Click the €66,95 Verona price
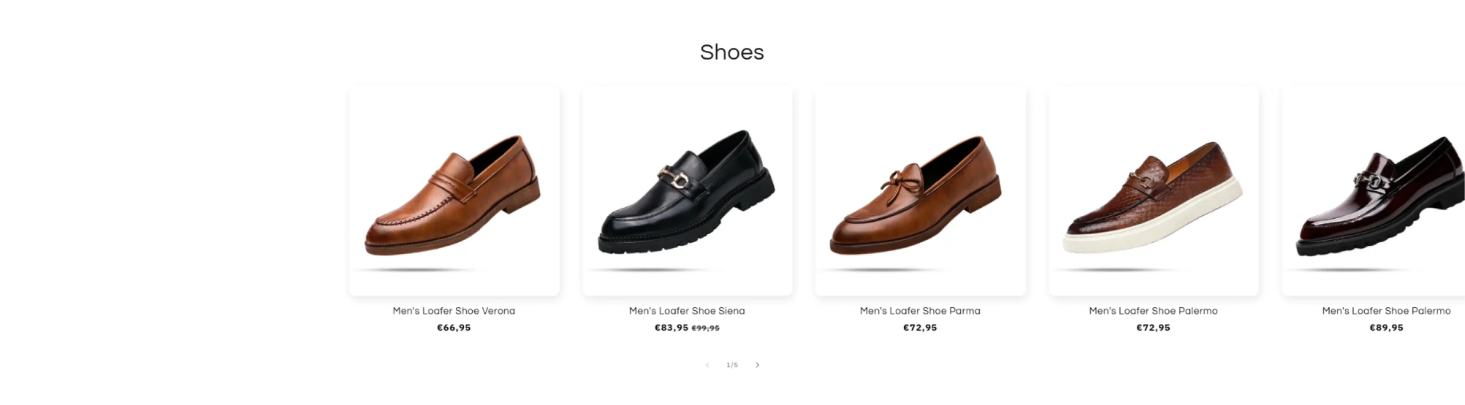Viewport: 1465px width, 405px height. pyautogui.click(x=454, y=328)
